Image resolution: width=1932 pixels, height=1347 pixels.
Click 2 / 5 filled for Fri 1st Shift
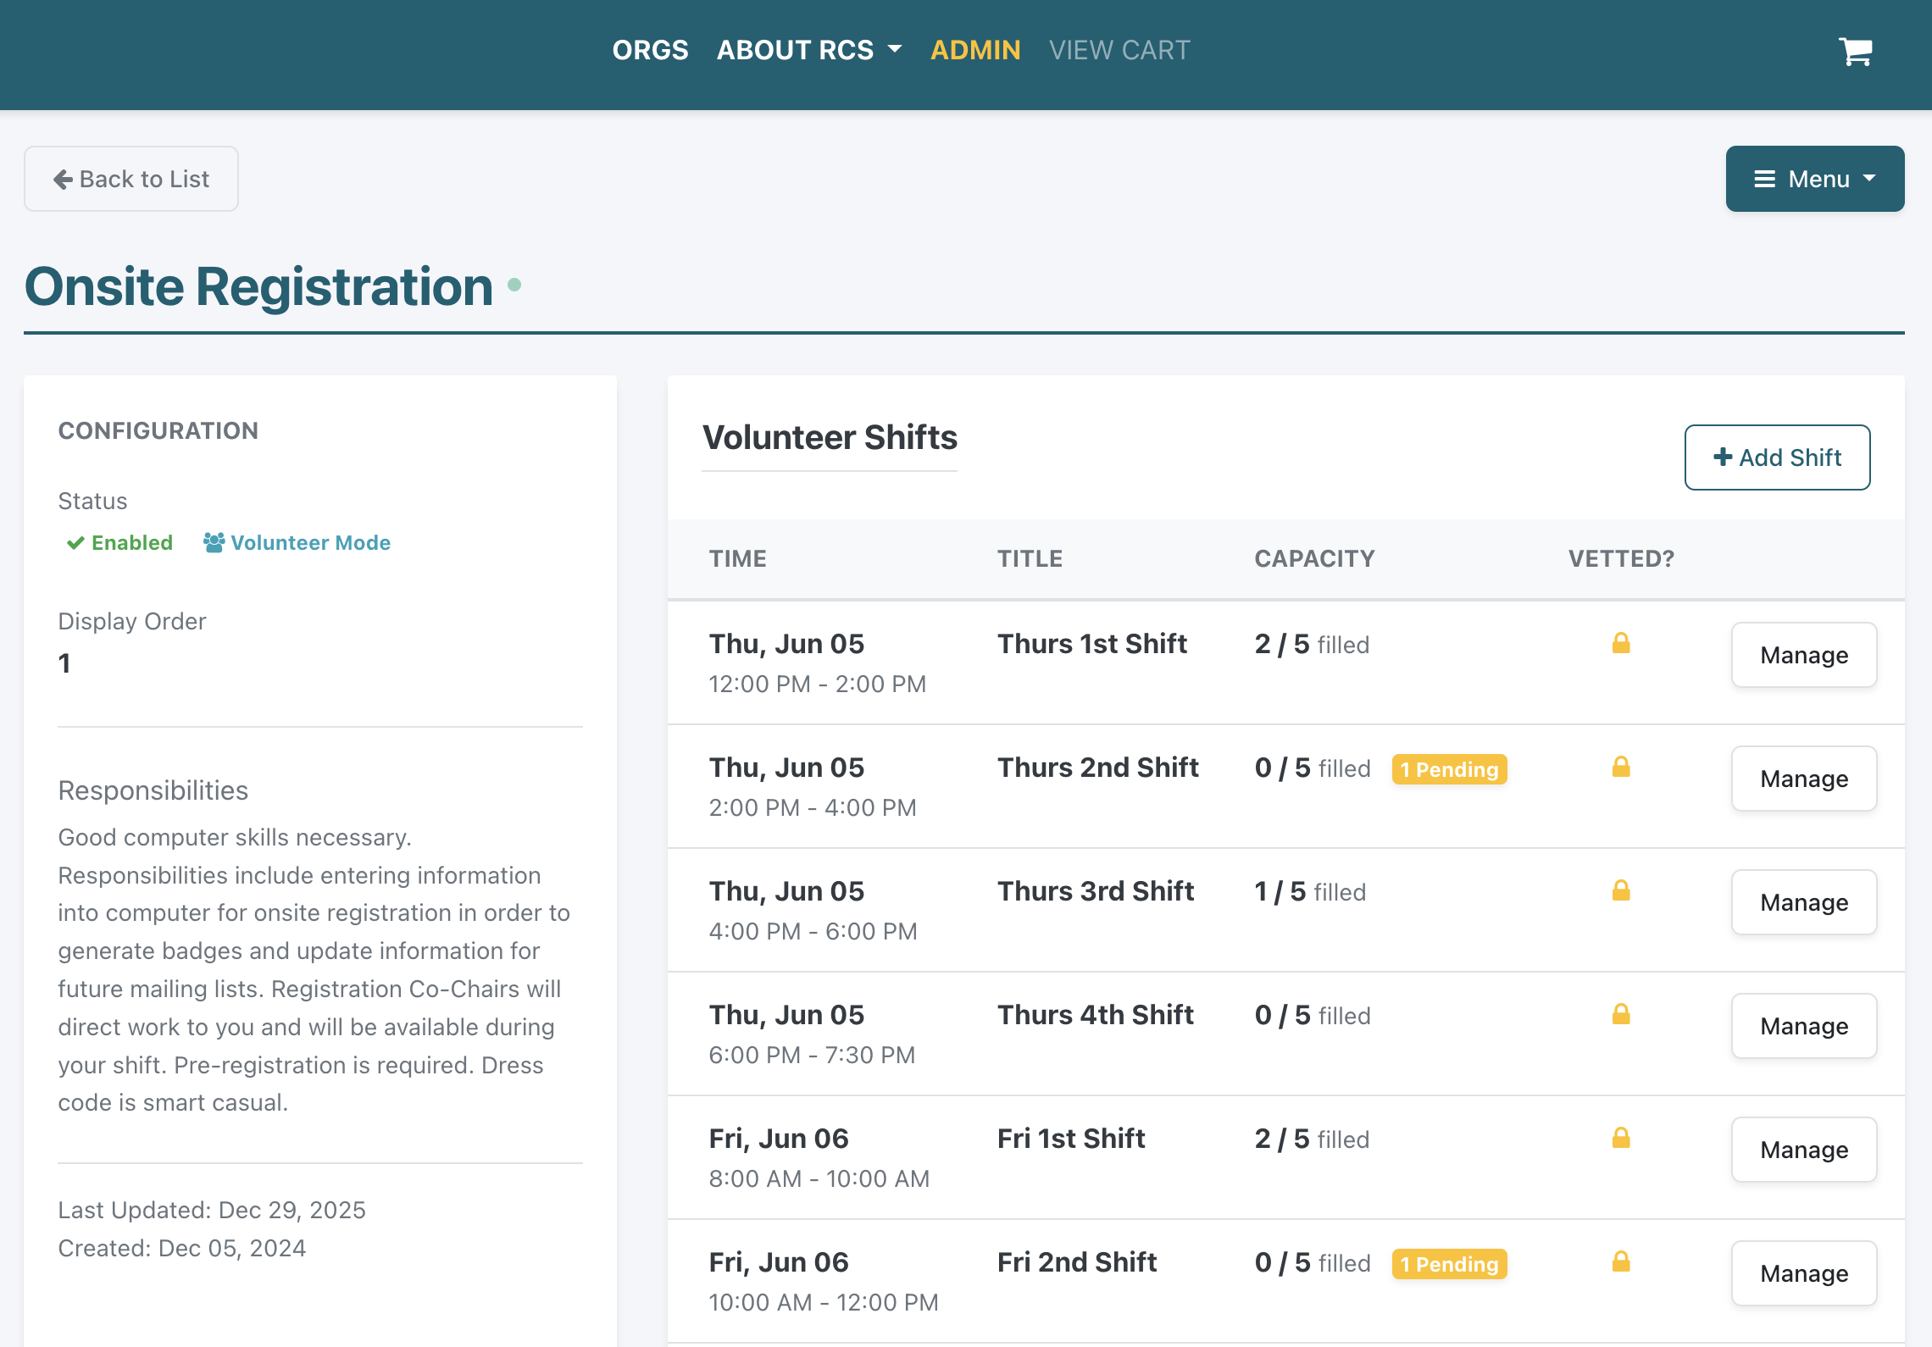(x=1312, y=1139)
